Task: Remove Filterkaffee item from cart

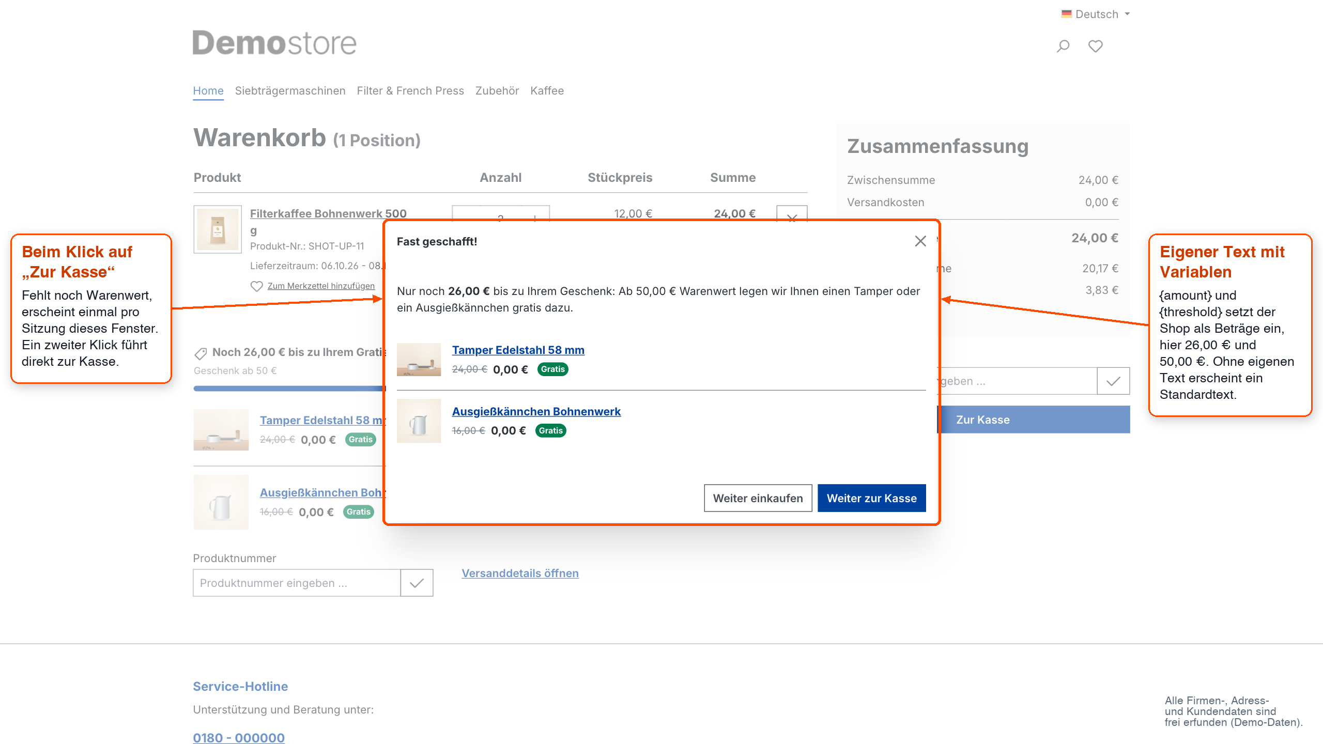Action: [791, 213]
